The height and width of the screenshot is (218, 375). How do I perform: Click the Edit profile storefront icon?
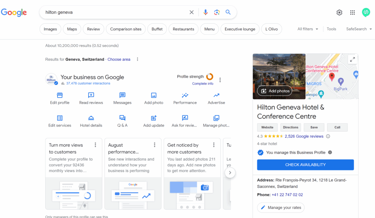(x=60, y=95)
